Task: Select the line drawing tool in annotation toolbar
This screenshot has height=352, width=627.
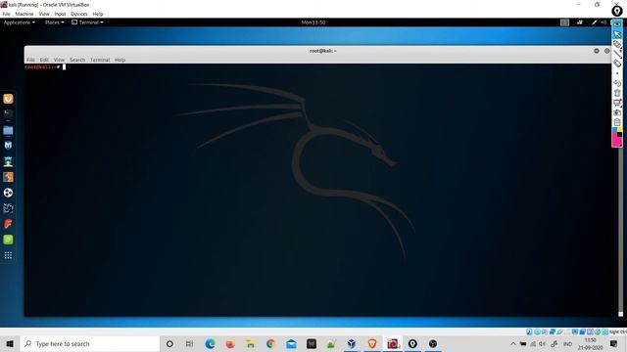Action: [617, 54]
